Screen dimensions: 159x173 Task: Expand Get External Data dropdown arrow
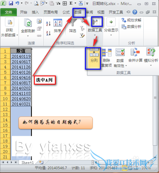point(17,35)
